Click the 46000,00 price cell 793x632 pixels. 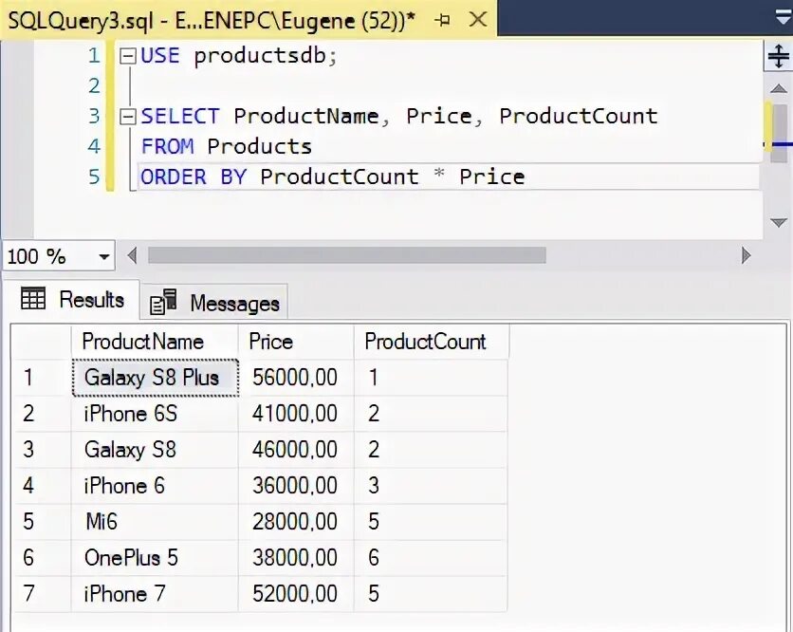click(296, 450)
